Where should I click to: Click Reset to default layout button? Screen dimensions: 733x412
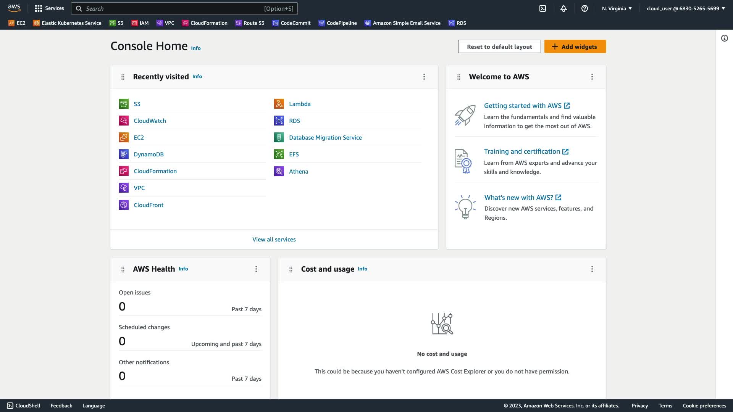tap(499, 47)
